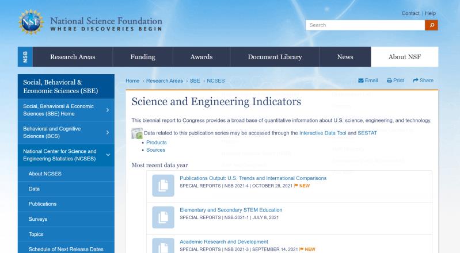Click the Share arrow icon
Viewport: 460px width, 253px height.
[x=417, y=80]
